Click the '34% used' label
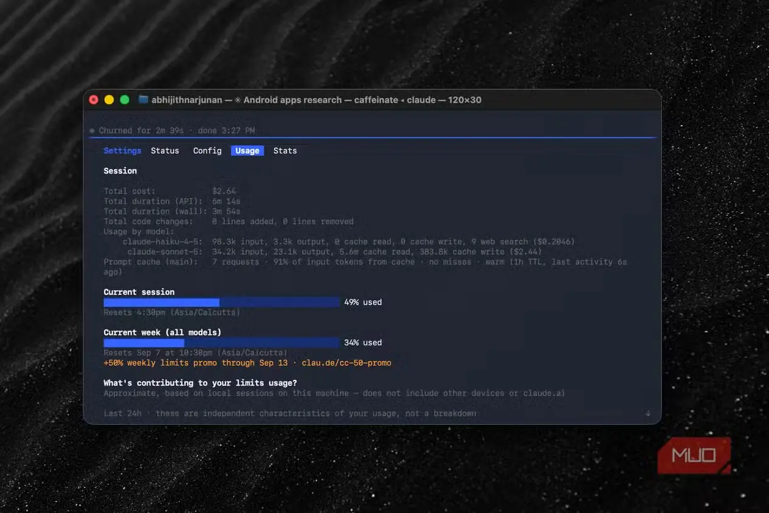Screen dimensions: 769x513 click(x=363, y=343)
